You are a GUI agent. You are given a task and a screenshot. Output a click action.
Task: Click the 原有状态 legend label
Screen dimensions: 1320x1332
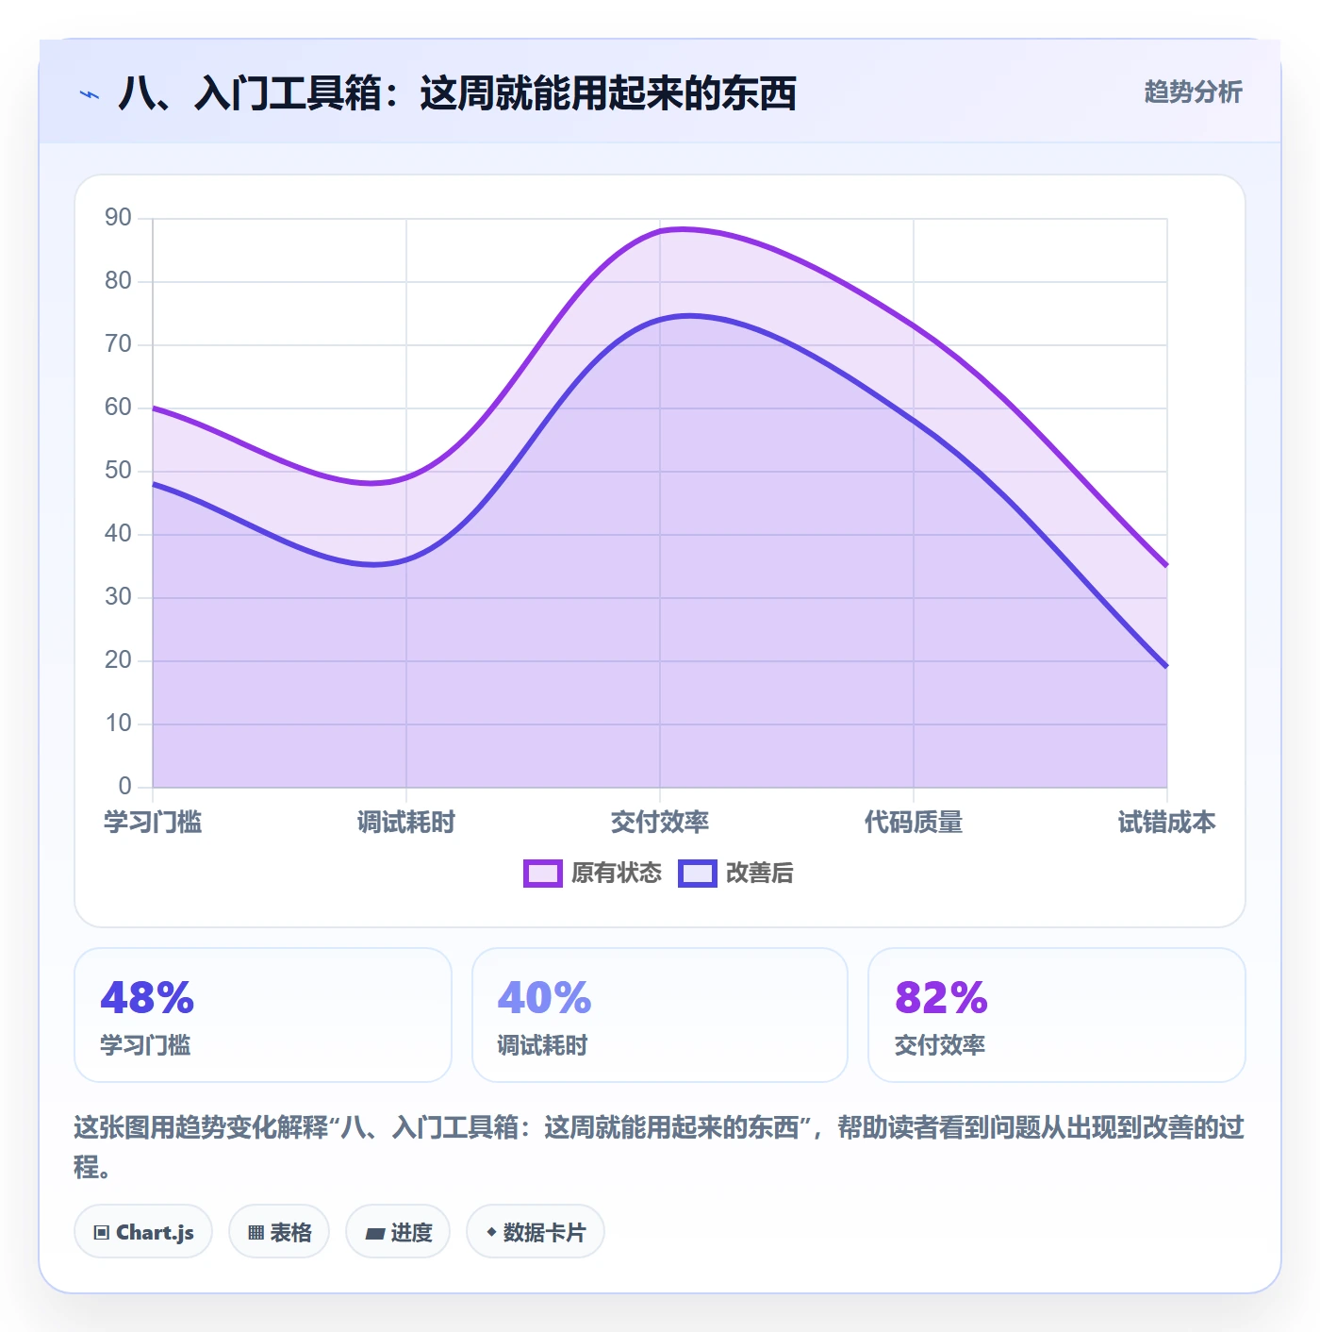(x=617, y=874)
